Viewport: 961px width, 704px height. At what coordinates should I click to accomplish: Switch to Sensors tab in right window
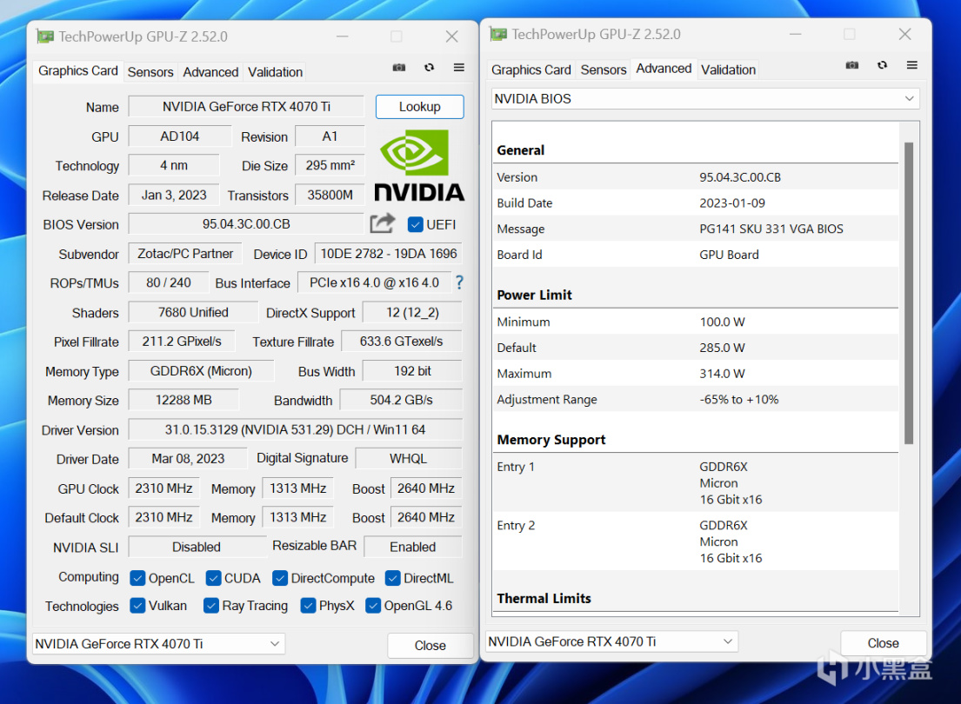(x=603, y=70)
